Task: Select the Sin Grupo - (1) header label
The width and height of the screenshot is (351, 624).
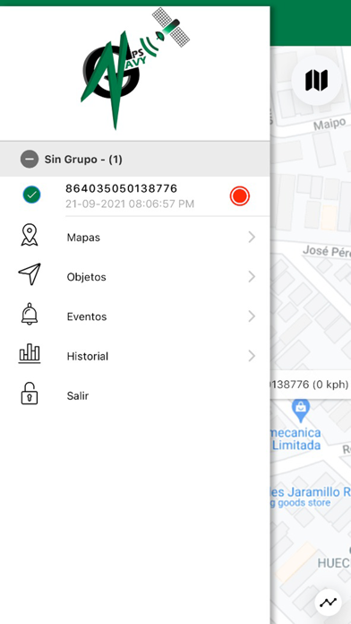Action: pyautogui.click(x=83, y=160)
